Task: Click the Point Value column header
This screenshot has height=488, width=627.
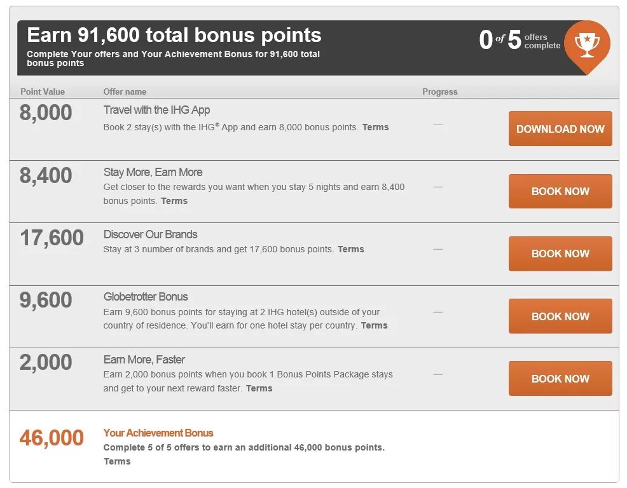Action: click(x=43, y=91)
